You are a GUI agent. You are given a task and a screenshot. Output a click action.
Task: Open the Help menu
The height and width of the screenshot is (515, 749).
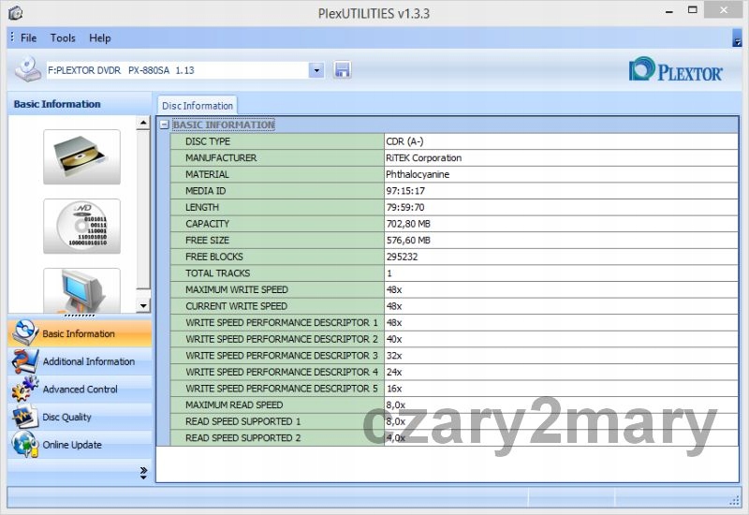(x=99, y=38)
